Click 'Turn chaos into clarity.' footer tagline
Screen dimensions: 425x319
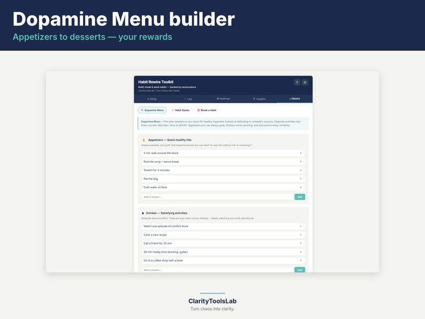click(x=212, y=309)
